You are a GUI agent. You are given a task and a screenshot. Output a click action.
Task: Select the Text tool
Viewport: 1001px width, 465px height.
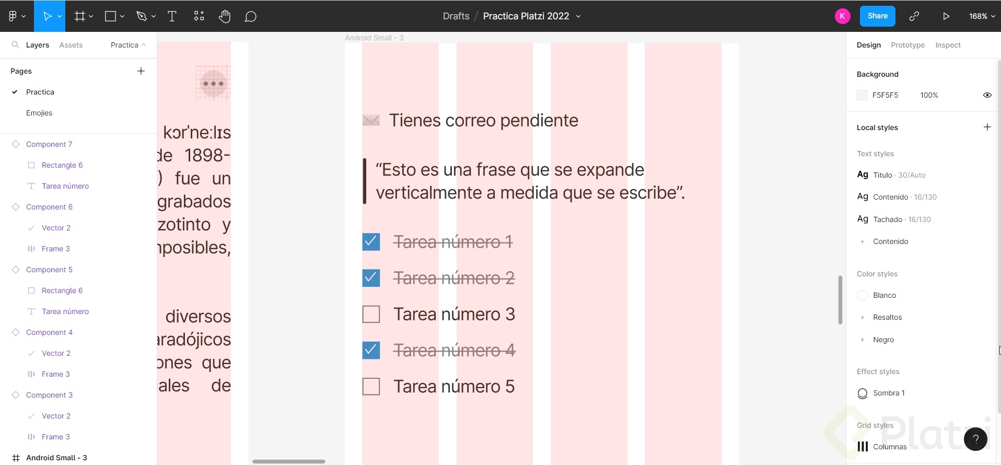point(172,16)
